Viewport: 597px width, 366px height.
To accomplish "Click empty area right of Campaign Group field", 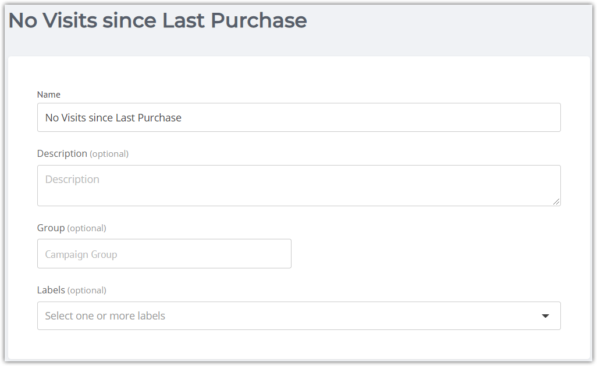I will click(426, 253).
